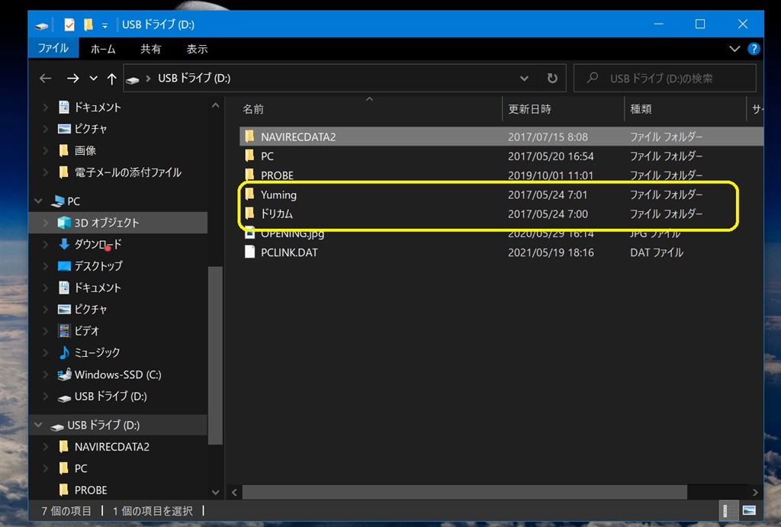Click the 2017/07/15 8:08 date cell
Viewport: 781px width, 527px height.
coord(548,137)
